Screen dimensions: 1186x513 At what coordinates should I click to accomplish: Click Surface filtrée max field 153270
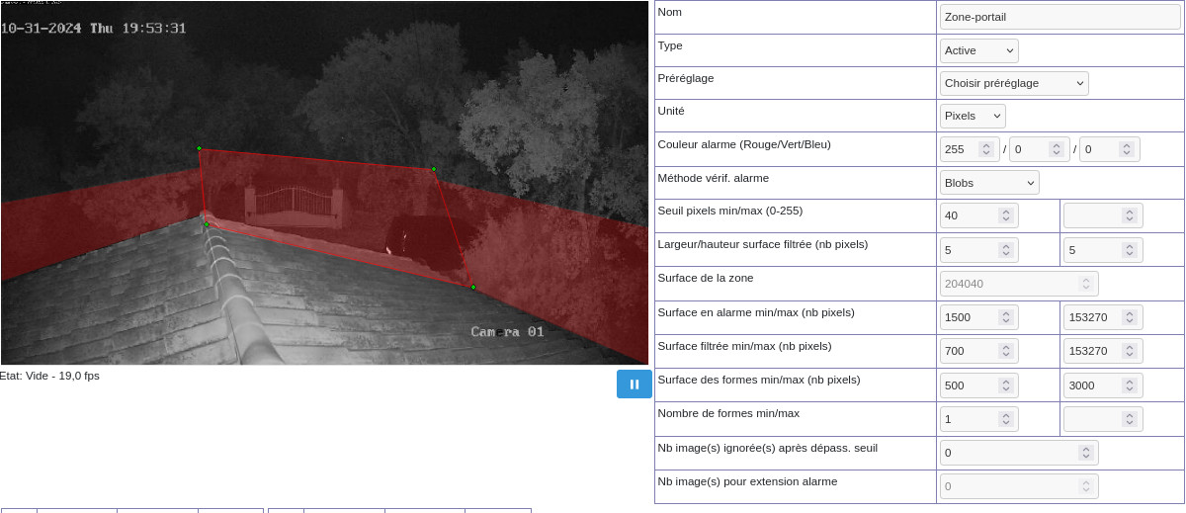click(x=1104, y=351)
